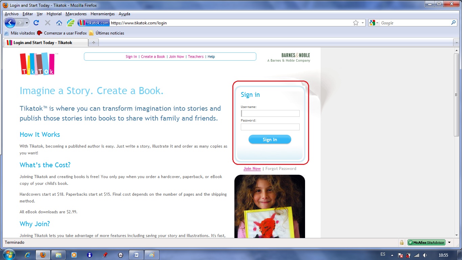Click the Forgot Password link
The width and height of the screenshot is (462, 260).
click(x=281, y=169)
